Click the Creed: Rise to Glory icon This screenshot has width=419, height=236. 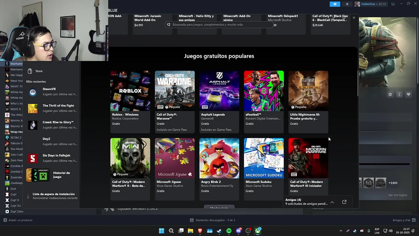click(32, 125)
